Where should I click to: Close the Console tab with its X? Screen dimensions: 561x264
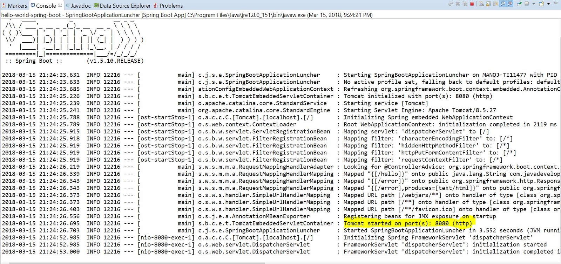pos(60,5)
